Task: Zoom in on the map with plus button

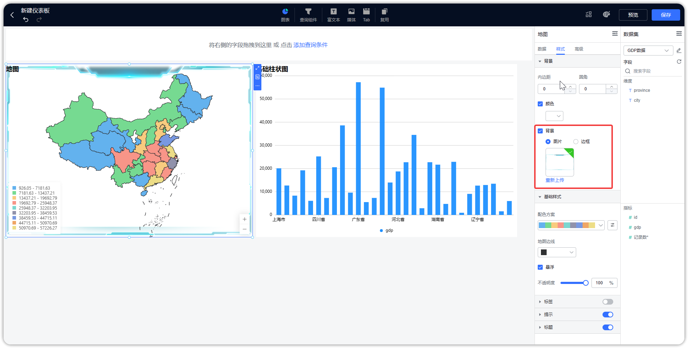Action: tap(245, 219)
